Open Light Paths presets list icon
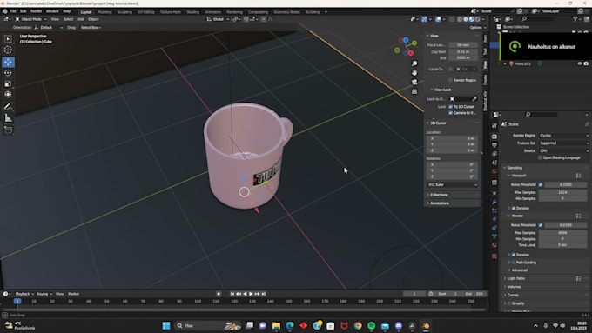 coord(578,278)
